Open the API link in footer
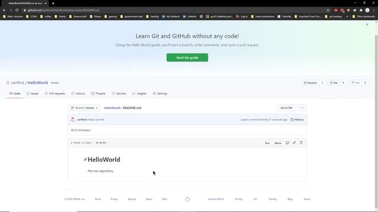The height and width of the screenshot is (212, 378). click(x=255, y=199)
